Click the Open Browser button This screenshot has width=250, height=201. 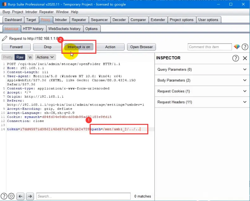tap(141, 47)
